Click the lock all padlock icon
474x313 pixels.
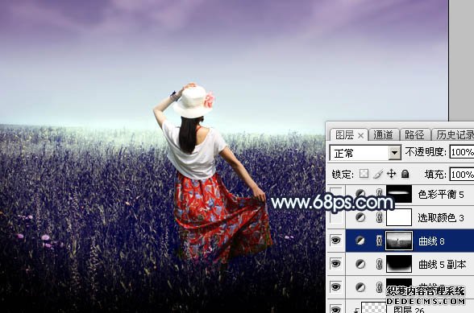tap(405, 174)
